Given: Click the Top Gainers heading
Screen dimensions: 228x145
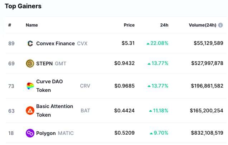Looking at the screenshot, I should coord(23,6).
